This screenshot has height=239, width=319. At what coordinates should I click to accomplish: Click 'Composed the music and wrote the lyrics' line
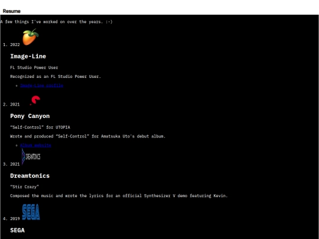click(119, 196)
